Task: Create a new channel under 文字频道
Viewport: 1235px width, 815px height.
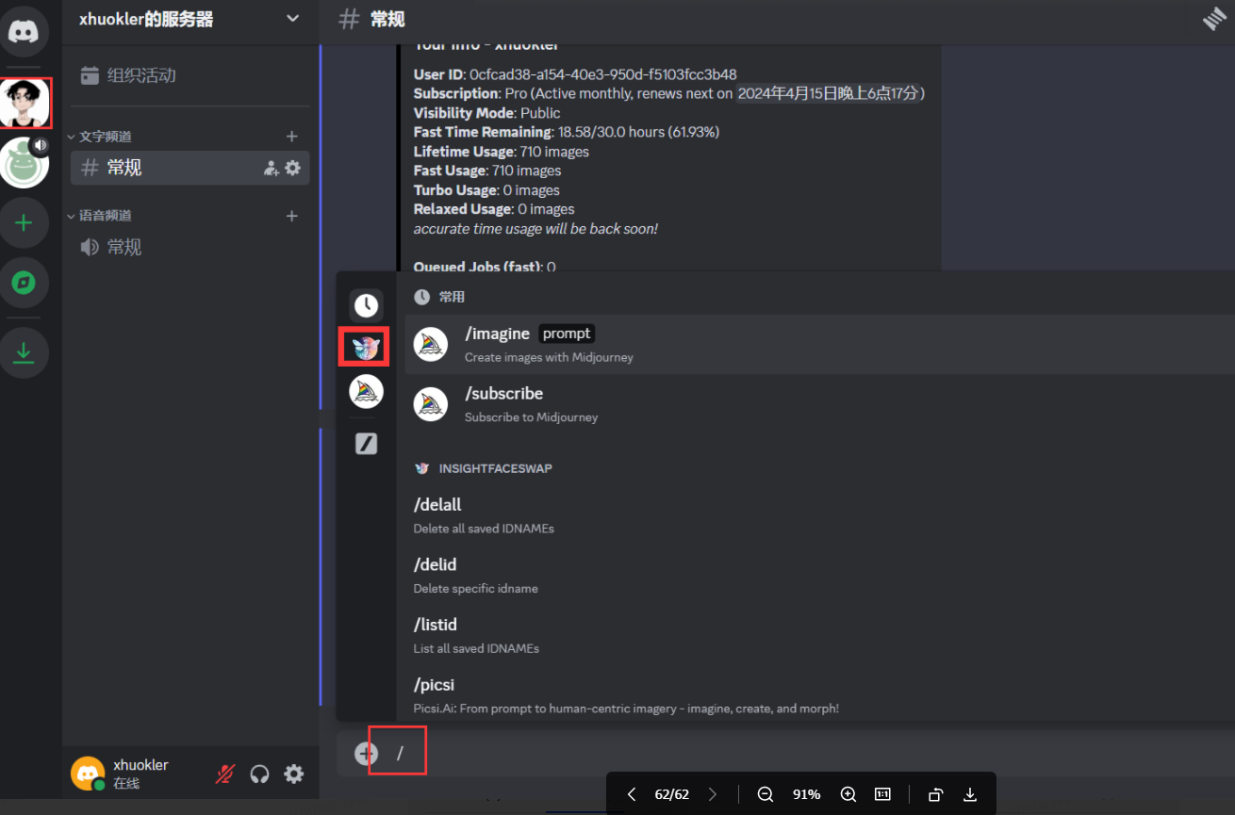Action: (x=292, y=137)
